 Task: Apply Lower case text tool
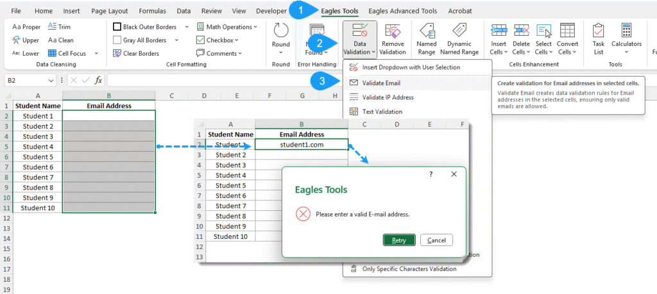tap(26, 53)
